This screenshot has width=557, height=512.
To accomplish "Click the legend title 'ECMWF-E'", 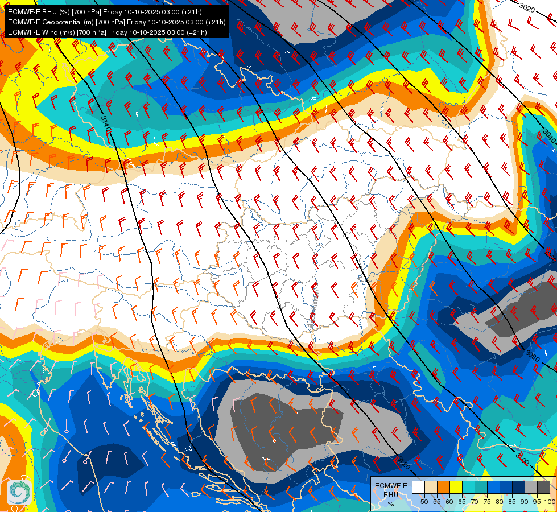I will point(391,486).
